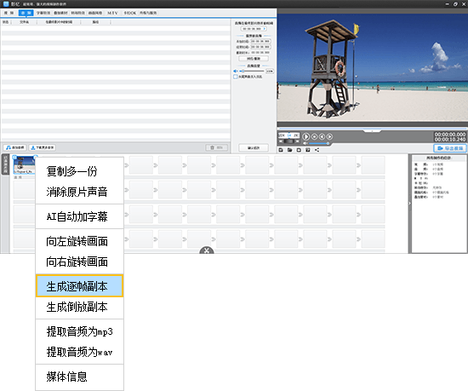Image resolution: width=468 pixels, height=391 pixels.
Task: Adjust the audio volume slider
Action: click(x=251, y=71)
